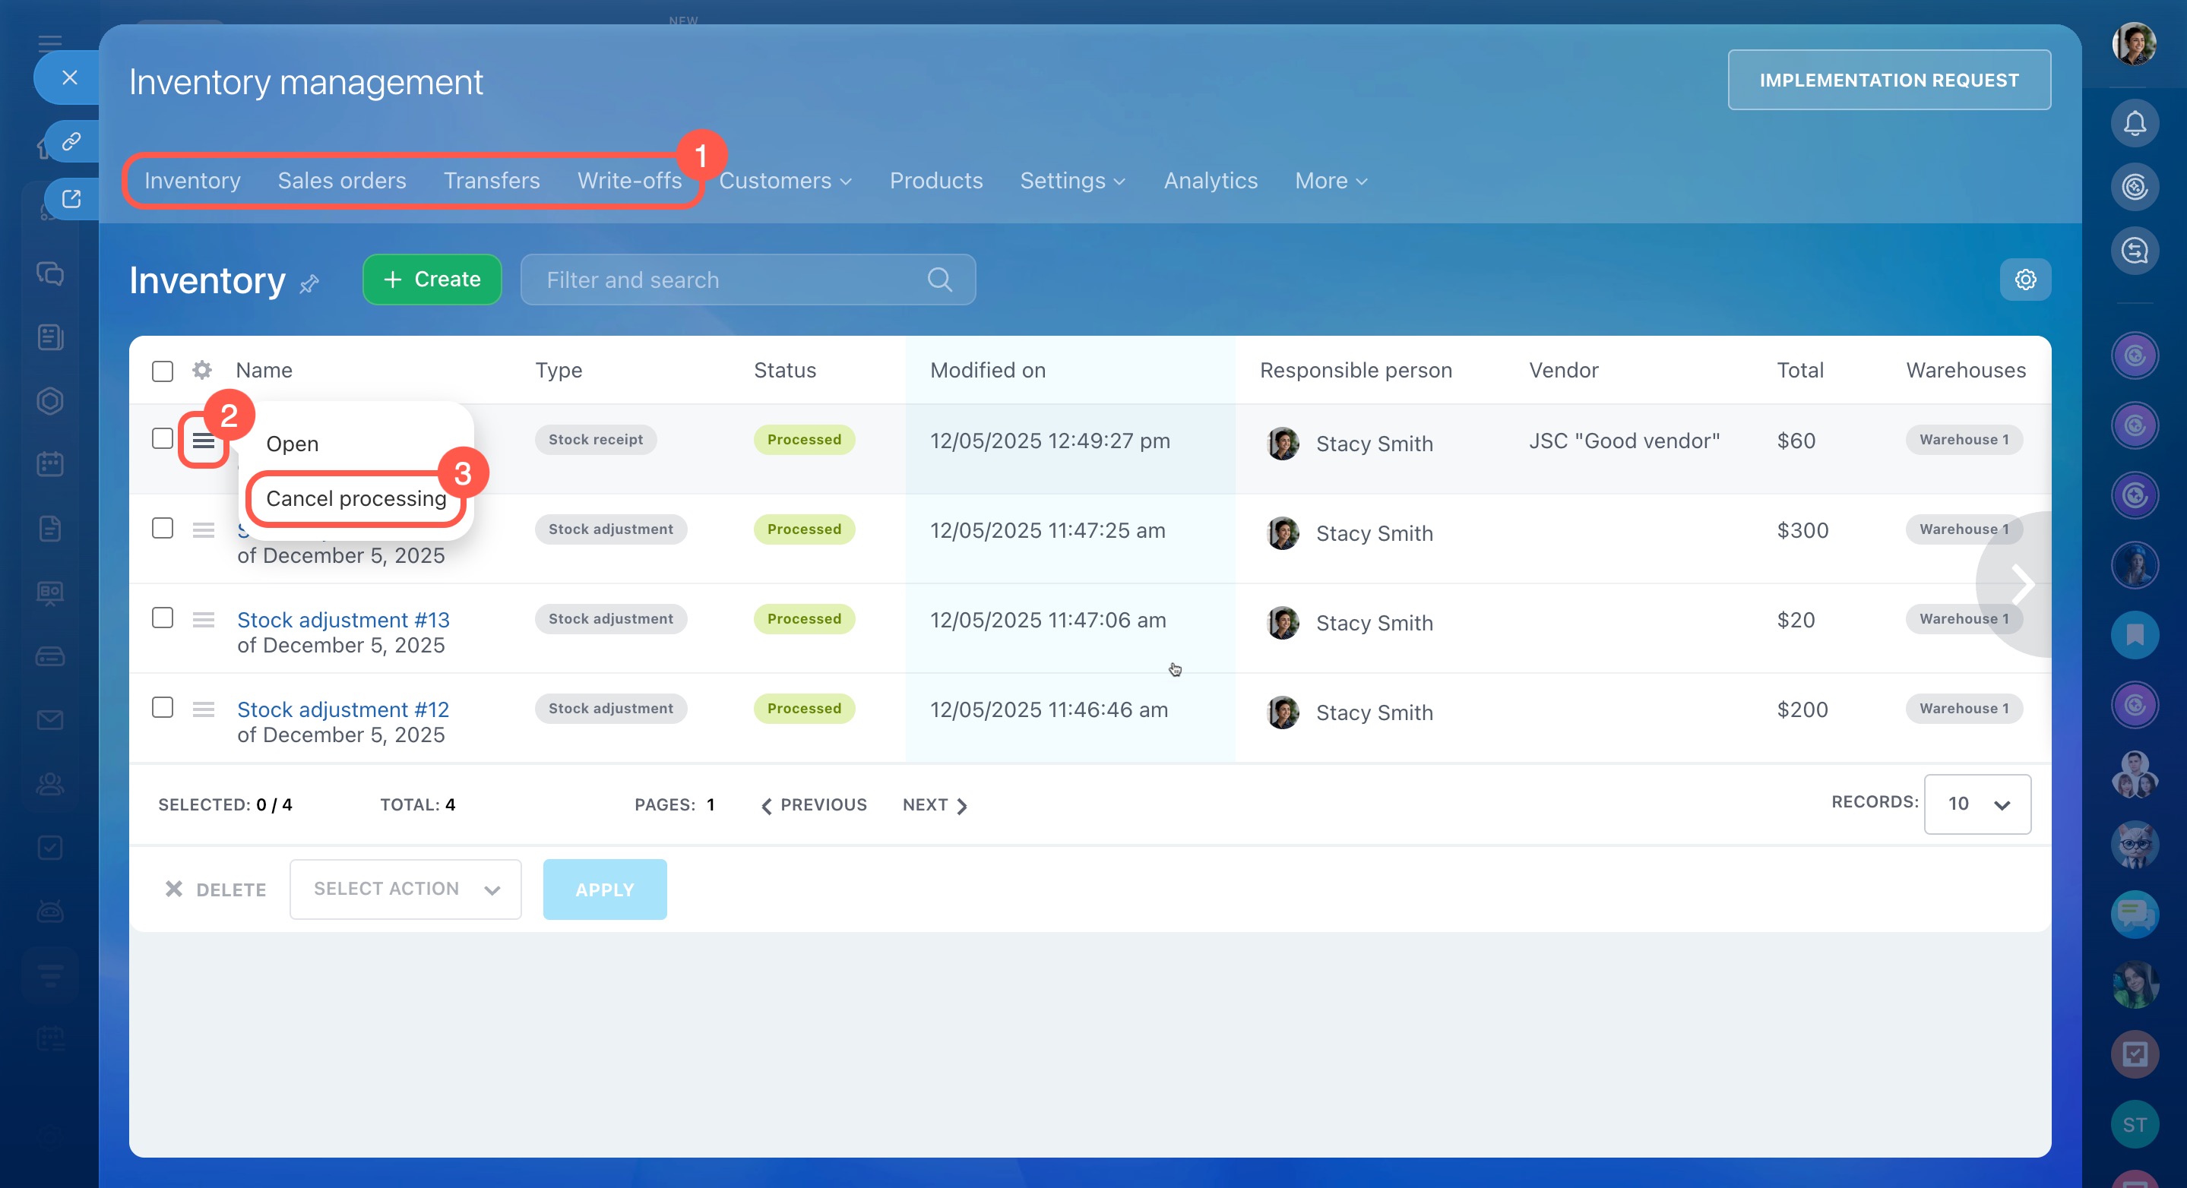Viewport: 2187px width, 1188px height.
Task: Open the Records per page dropdown
Action: 1977,804
